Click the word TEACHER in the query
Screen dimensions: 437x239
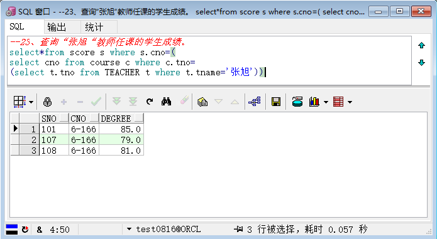point(122,72)
